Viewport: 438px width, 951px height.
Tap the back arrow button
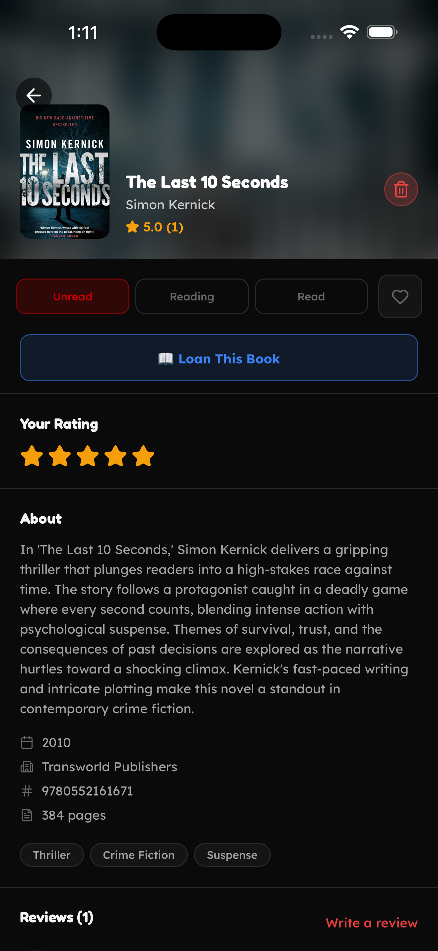[34, 95]
